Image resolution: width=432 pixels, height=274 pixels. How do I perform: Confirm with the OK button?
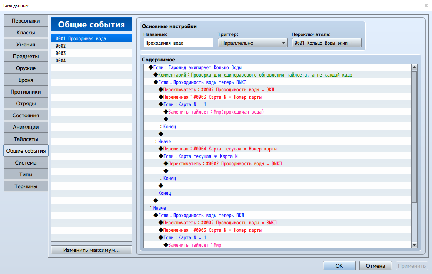339,266
